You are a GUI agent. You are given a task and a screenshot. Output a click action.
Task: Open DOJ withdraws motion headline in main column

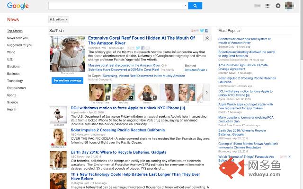(128, 108)
